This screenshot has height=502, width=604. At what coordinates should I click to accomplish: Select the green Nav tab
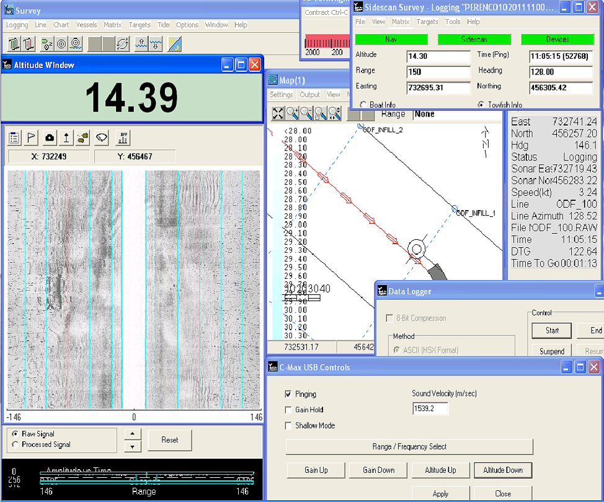point(392,39)
